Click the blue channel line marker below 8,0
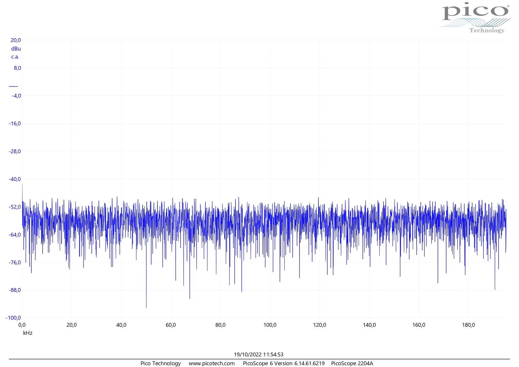 pos(13,86)
